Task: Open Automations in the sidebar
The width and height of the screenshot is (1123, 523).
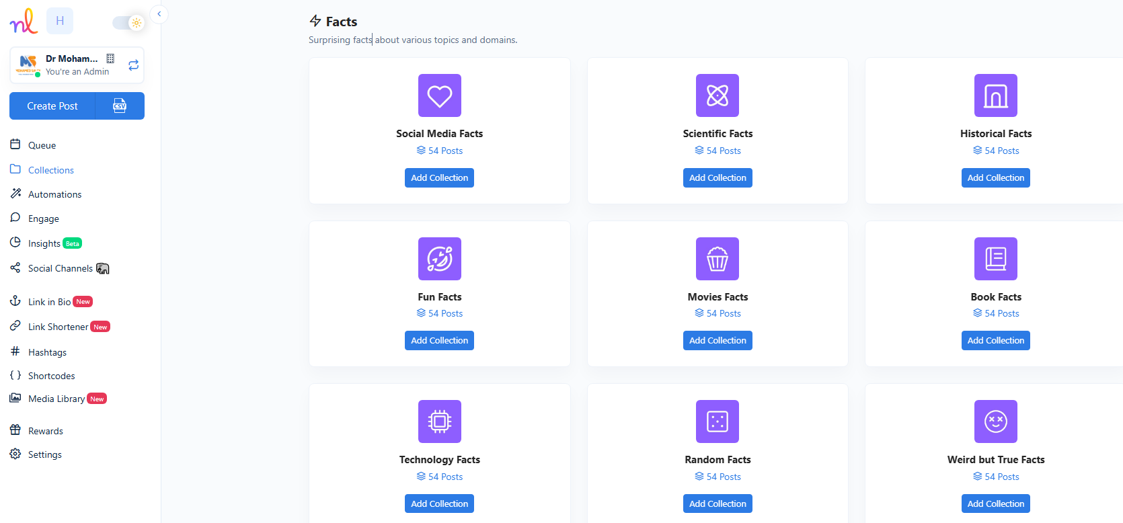Action: (54, 194)
